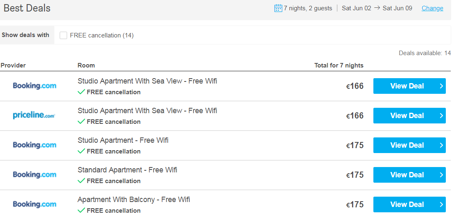The width and height of the screenshot is (452, 216).
Task: Click the green checkmark on the priceline deal
Action: 82,121
